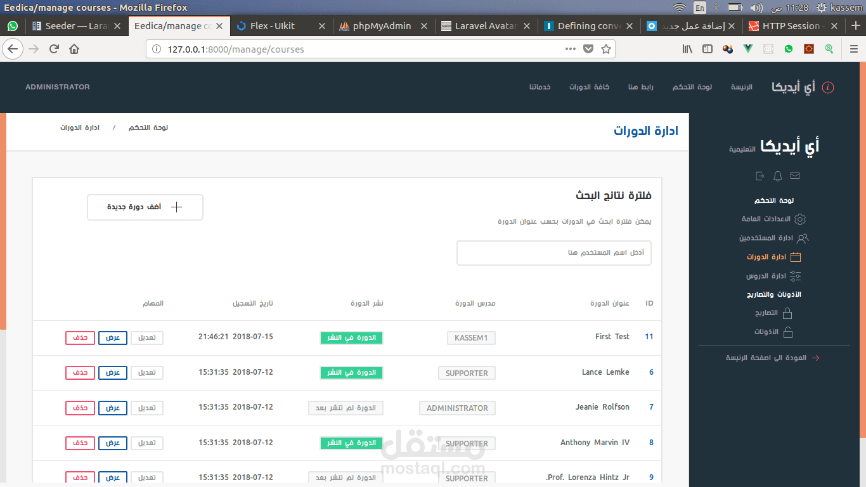Click the Vue devtools extension icon
The image size is (866, 487).
click(748, 49)
